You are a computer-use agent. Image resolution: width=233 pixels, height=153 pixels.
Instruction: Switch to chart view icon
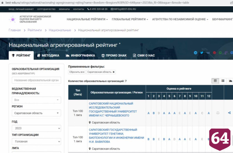230,81
